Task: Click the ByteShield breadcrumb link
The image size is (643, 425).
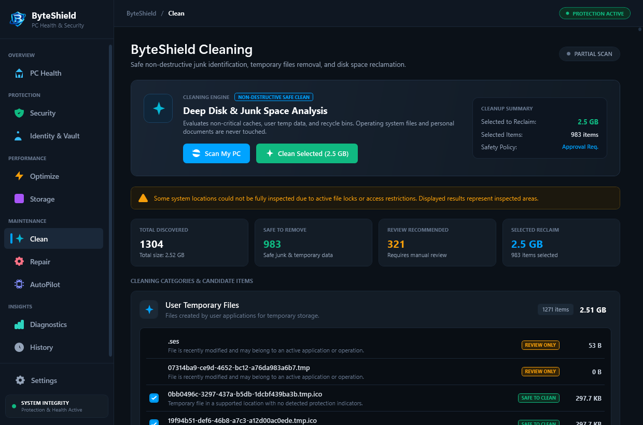Action: 141,13
